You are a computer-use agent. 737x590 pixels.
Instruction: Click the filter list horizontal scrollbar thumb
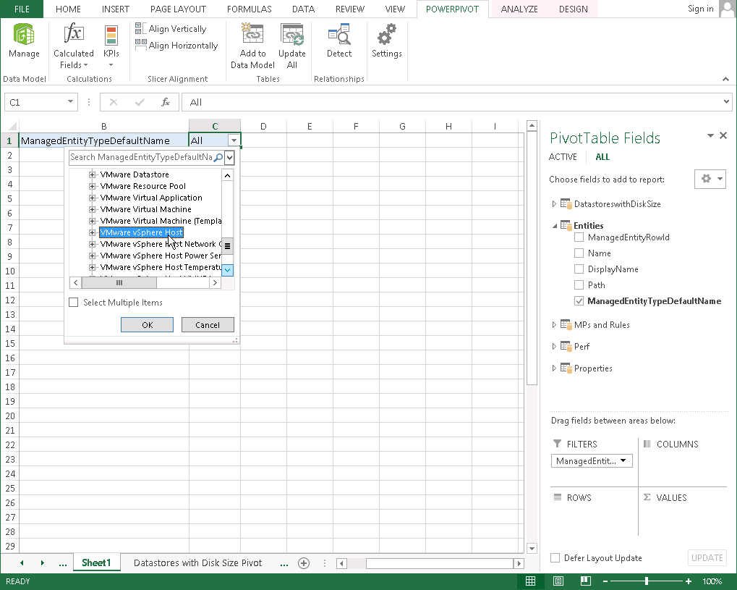pos(119,283)
